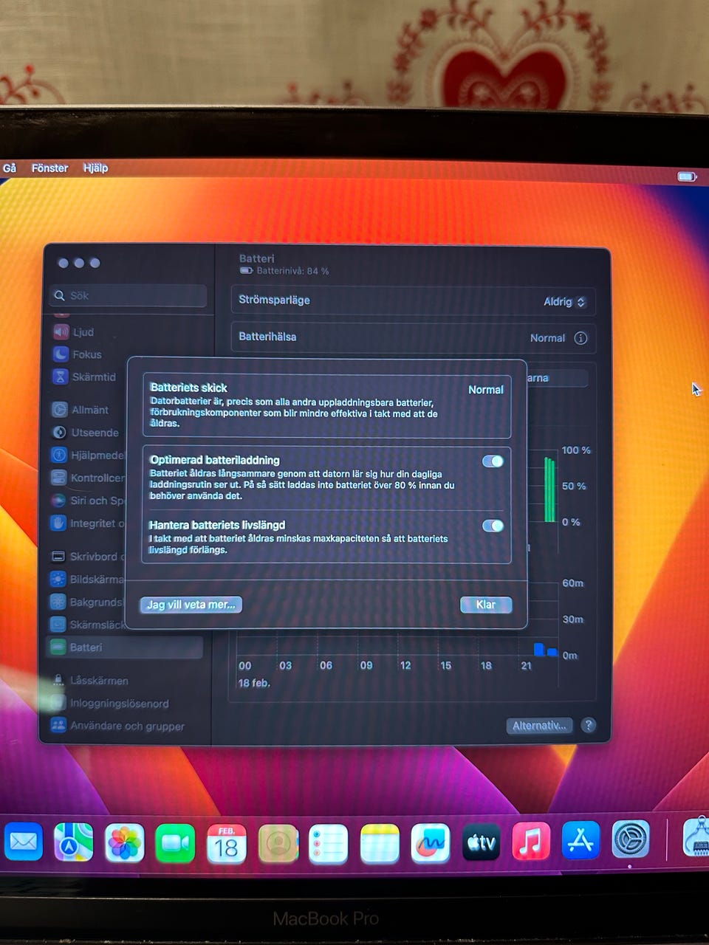Click Jag vill veta mer button
The width and height of the screenshot is (709, 945).
(191, 605)
